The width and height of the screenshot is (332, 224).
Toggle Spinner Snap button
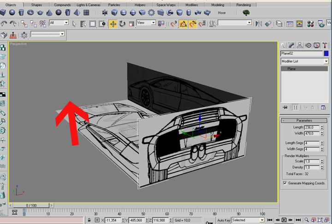point(202,24)
